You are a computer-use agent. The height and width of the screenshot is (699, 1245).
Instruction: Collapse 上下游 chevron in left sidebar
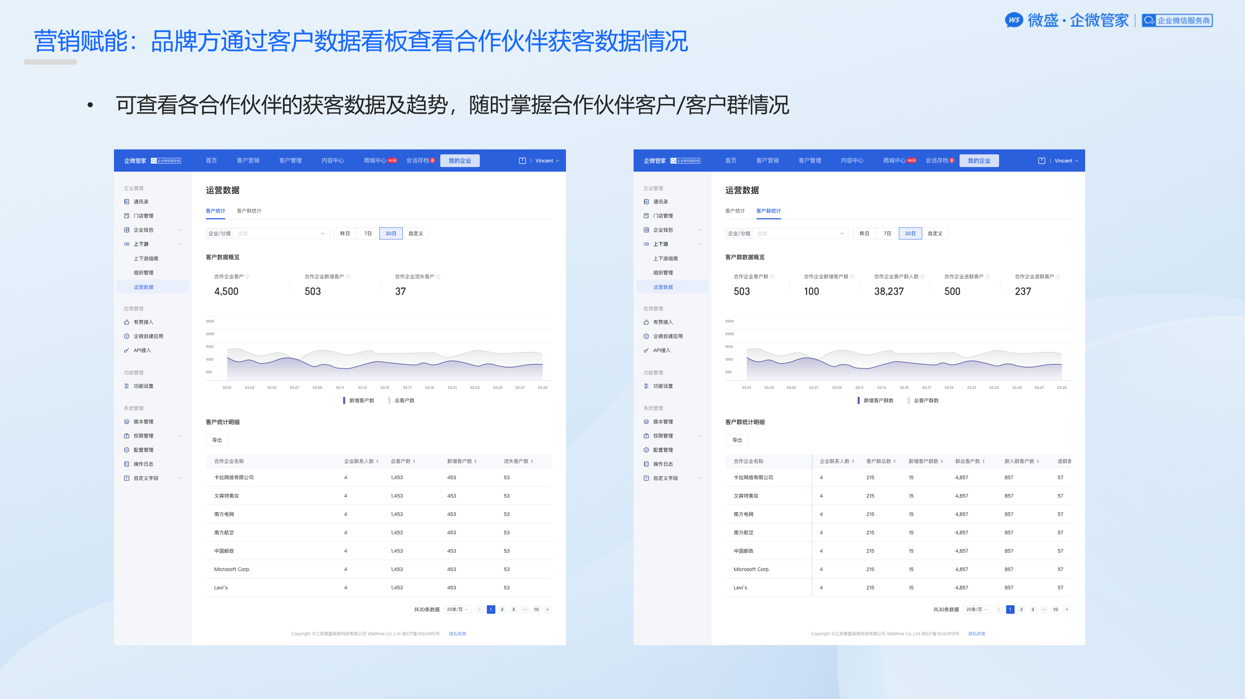[180, 244]
